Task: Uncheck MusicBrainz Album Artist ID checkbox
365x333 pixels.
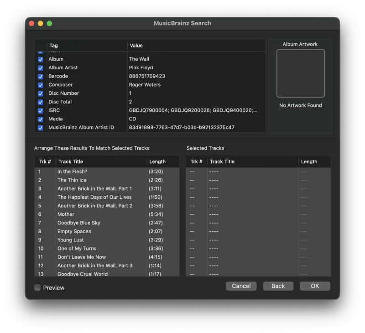Action: pyautogui.click(x=40, y=128)
